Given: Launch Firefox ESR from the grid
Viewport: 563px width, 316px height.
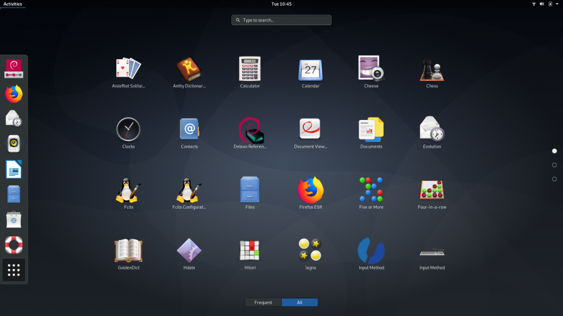Looking at the screenshot, I should [311, 193].
